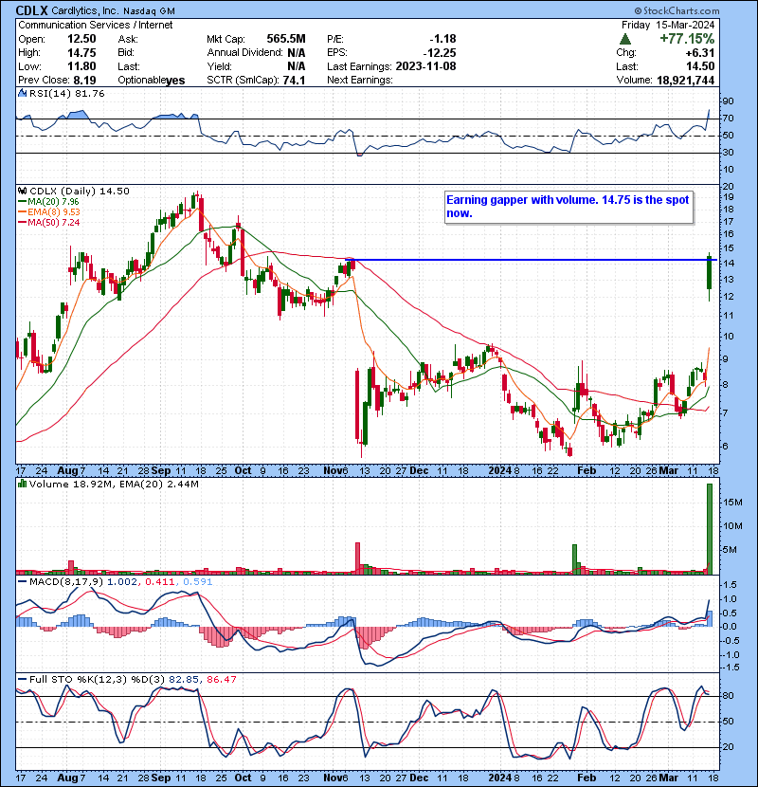Select the Mkt Cap value 565.5M
758x787 pixels.
(x=286, y=39)
